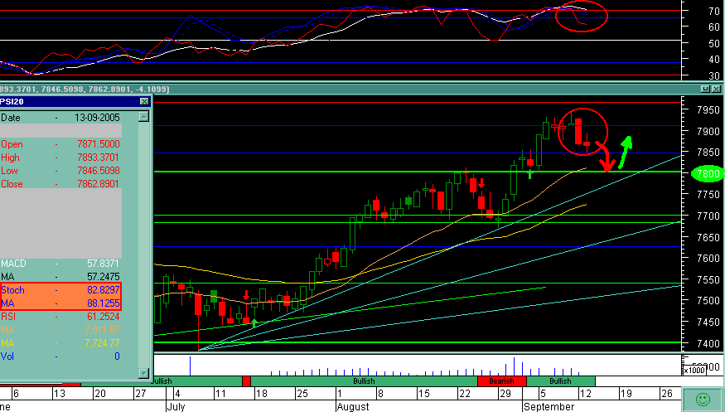The height and width of the screenshot is (412, 725).
Task: Click the July month label
Action: click(x=175, y=406)
